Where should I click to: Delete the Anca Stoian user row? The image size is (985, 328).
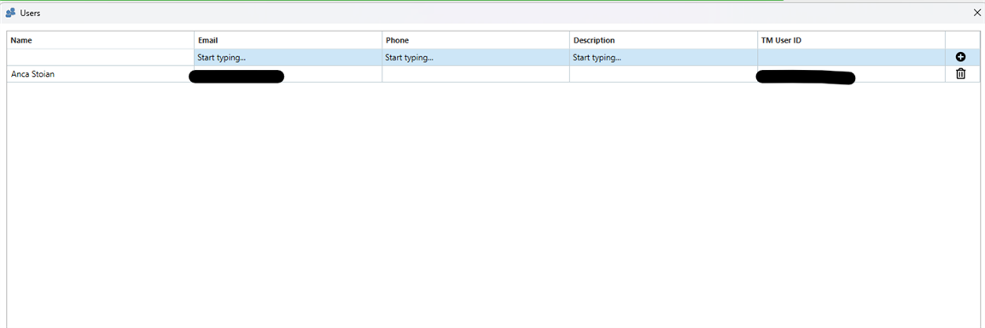[960, 74]
